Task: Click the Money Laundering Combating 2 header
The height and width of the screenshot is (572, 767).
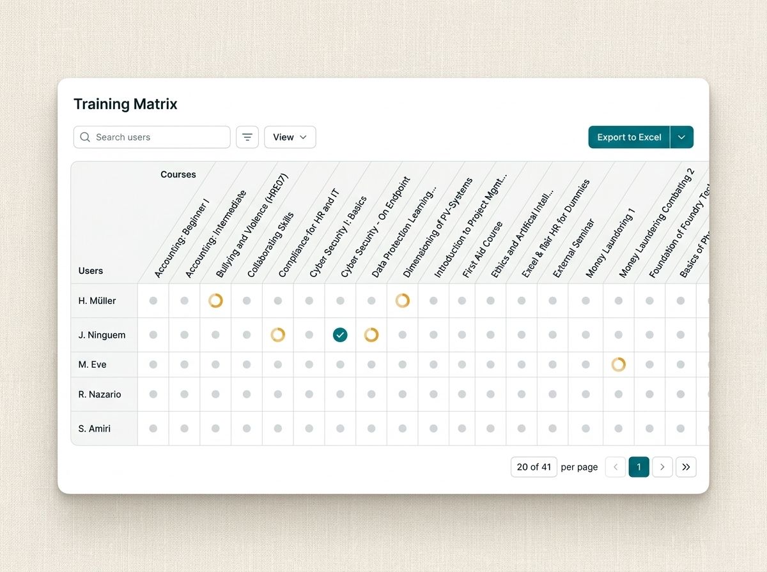Action: click(x=657, y=223)
